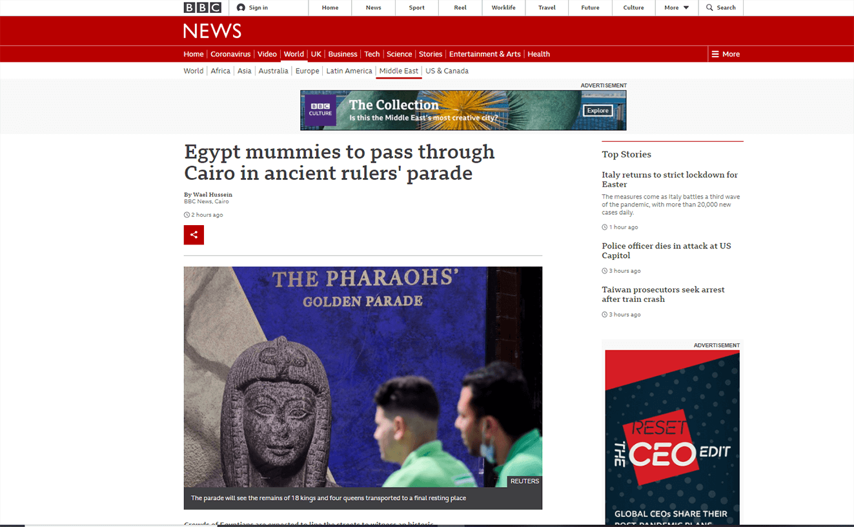Click the BBC NEWS banner logo
854x527 pixels.
click(212, 31)
